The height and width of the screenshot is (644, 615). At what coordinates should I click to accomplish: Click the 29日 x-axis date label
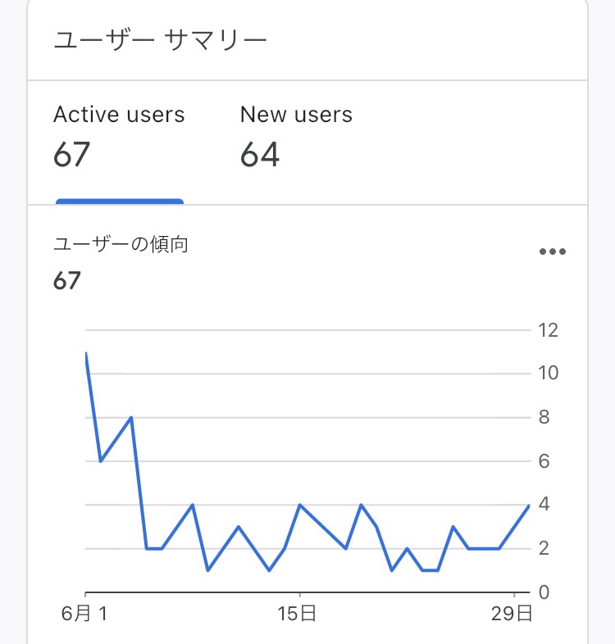512,614
